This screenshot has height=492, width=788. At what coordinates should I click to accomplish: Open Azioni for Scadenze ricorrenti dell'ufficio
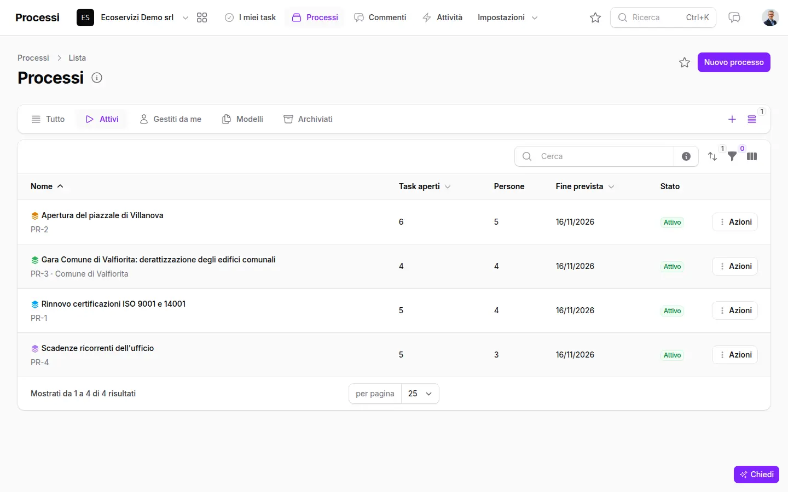pyautogui.click(x=735, y=355)
